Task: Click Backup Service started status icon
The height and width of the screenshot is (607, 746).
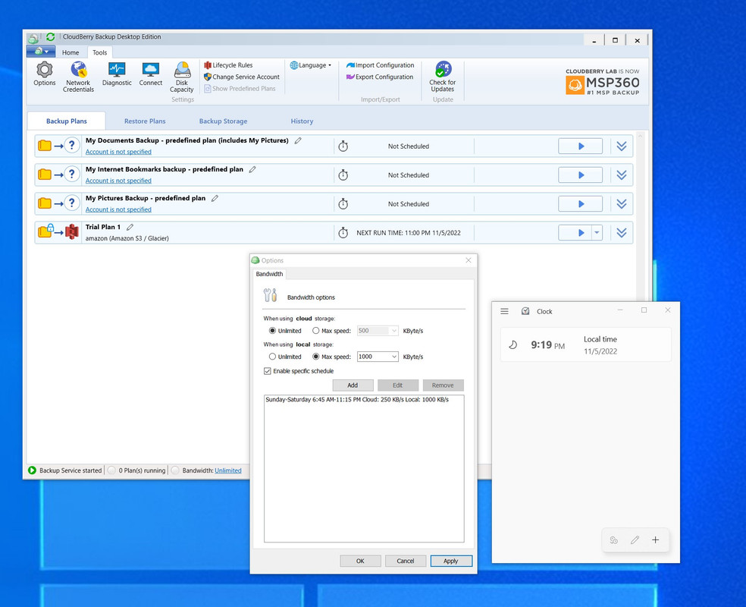Action: pyautogui.click(x=32, y=470)
